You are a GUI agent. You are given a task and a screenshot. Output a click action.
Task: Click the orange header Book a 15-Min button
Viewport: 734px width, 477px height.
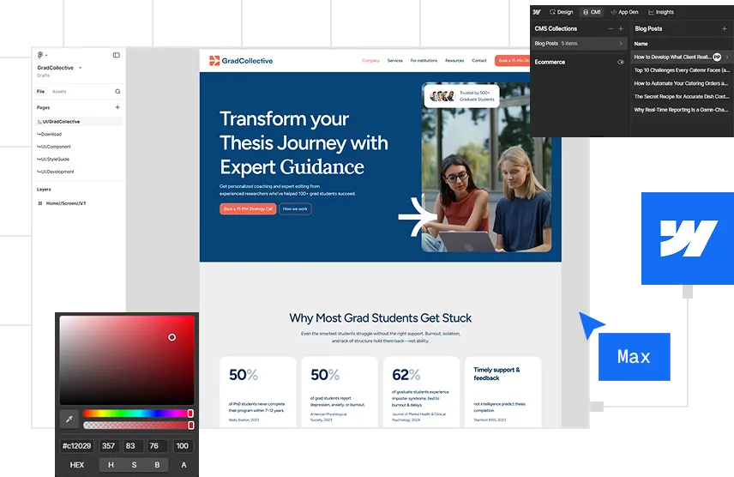(x=512, y=60)
